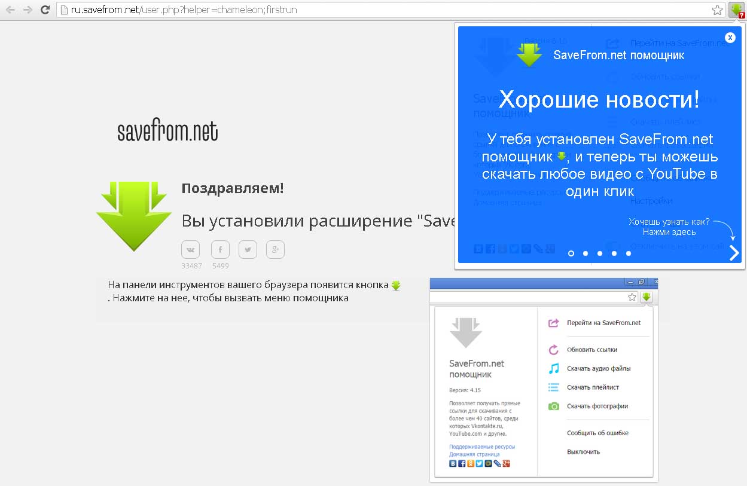Go forward using the browser forward arrow
Viewport: 747px width, 486px height.
point(28,10)
